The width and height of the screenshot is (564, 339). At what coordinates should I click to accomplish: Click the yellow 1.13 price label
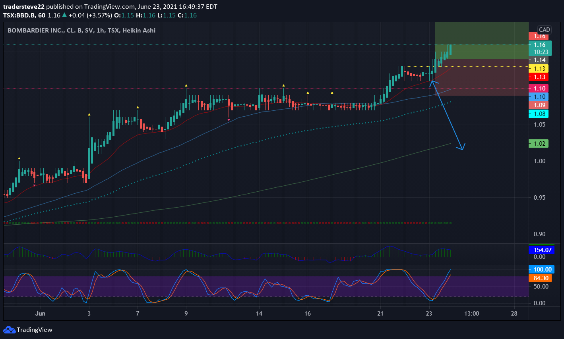click(x=539, y=69)
